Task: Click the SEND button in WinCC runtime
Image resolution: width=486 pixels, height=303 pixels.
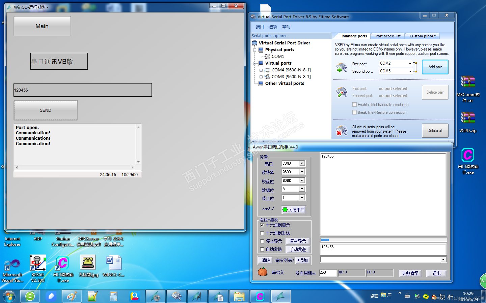Action: click(x=46, y=110)
